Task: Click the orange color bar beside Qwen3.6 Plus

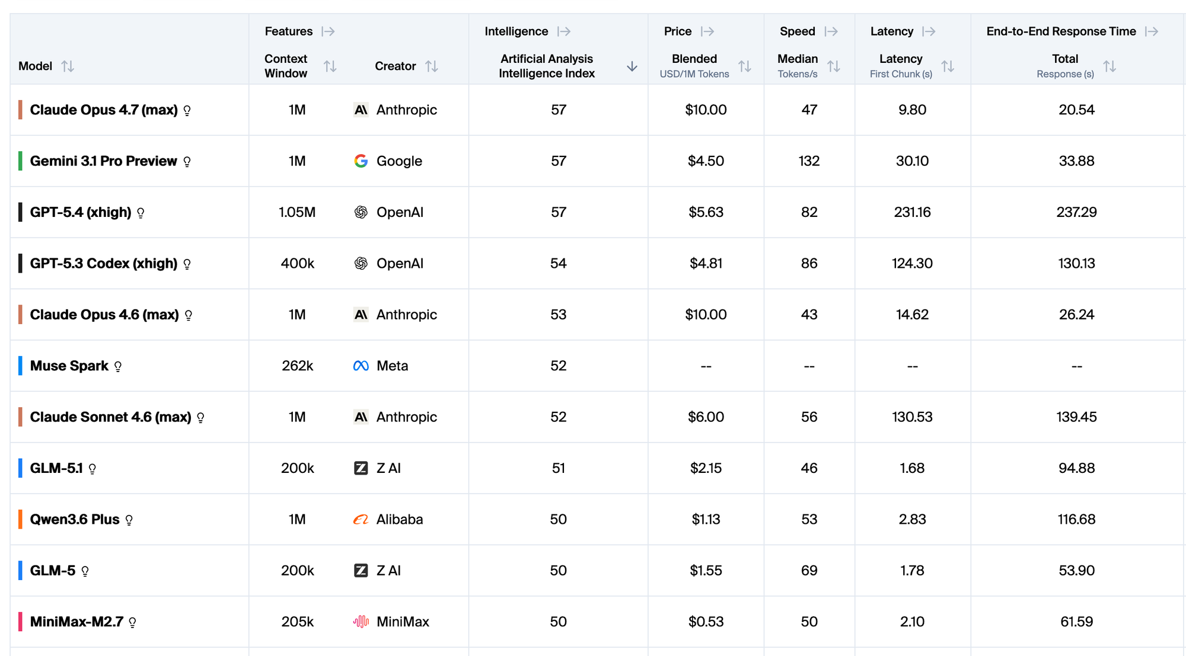Action: pyautogui.click(x=20, y=520)
